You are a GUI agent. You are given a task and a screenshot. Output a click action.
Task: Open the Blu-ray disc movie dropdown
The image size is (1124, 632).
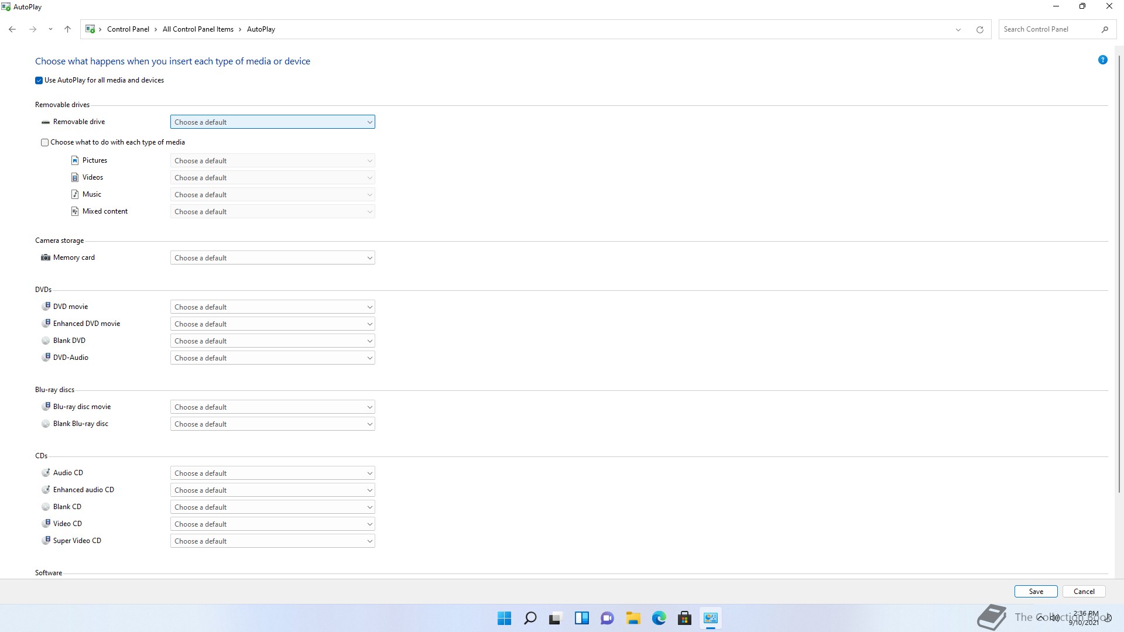click(273, 407)
